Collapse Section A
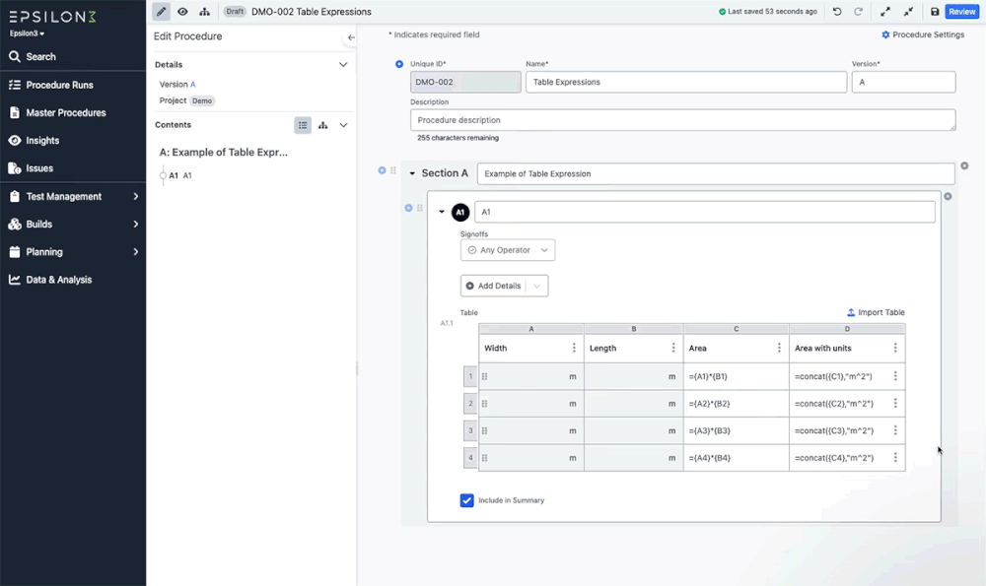The height and width of the screenshot is (586, 986). tap(413, 172)
